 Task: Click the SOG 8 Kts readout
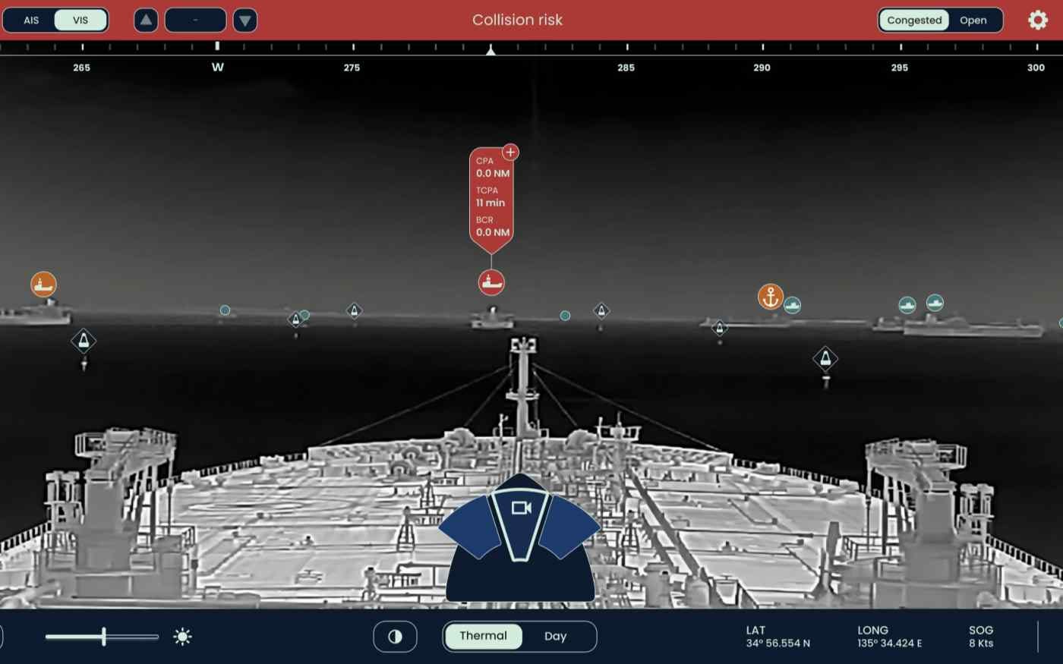click(x=981, y=637)
